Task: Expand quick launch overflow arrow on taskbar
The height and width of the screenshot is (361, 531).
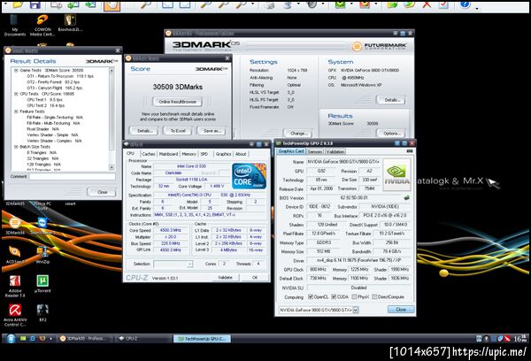Action: (x=50, y=338)
